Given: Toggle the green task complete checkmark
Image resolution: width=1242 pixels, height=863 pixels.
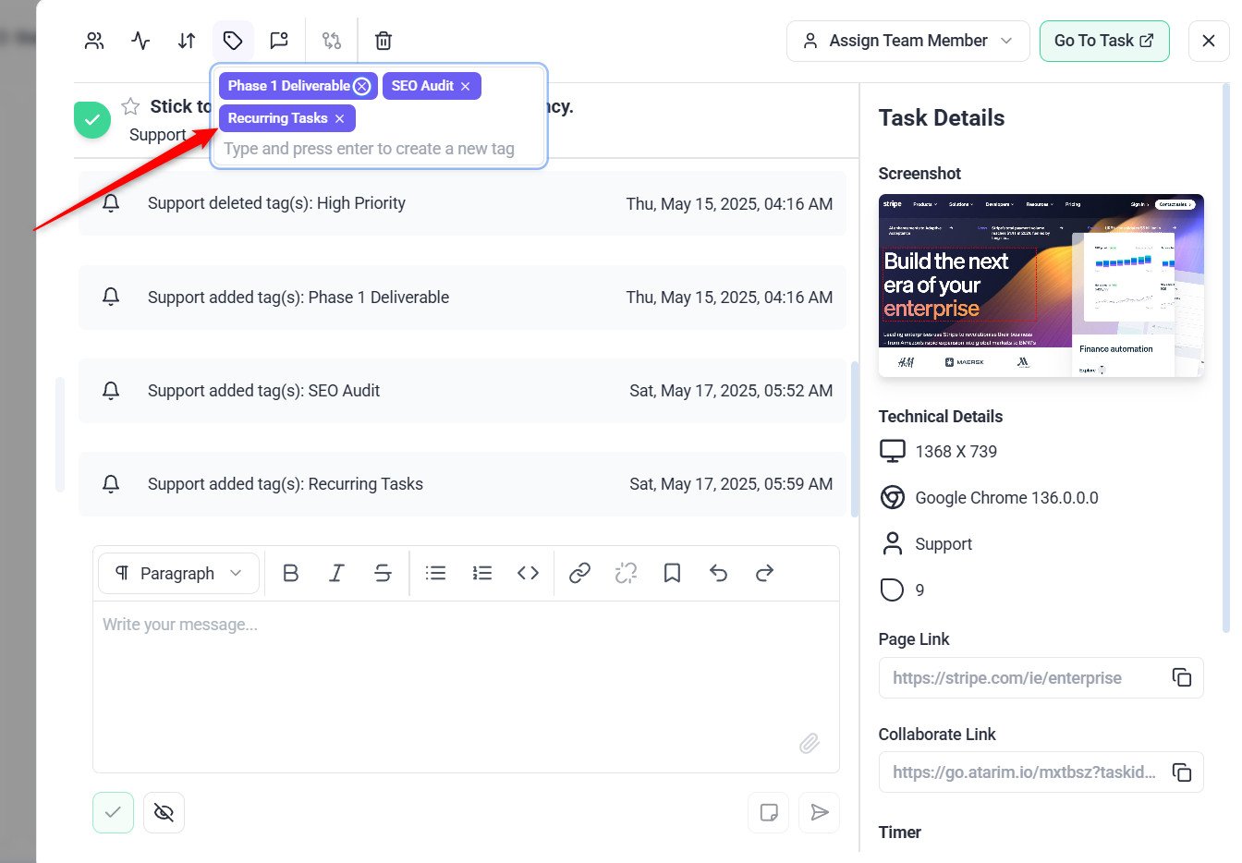Looking at the screenshot, I should (x=92, y=120).
